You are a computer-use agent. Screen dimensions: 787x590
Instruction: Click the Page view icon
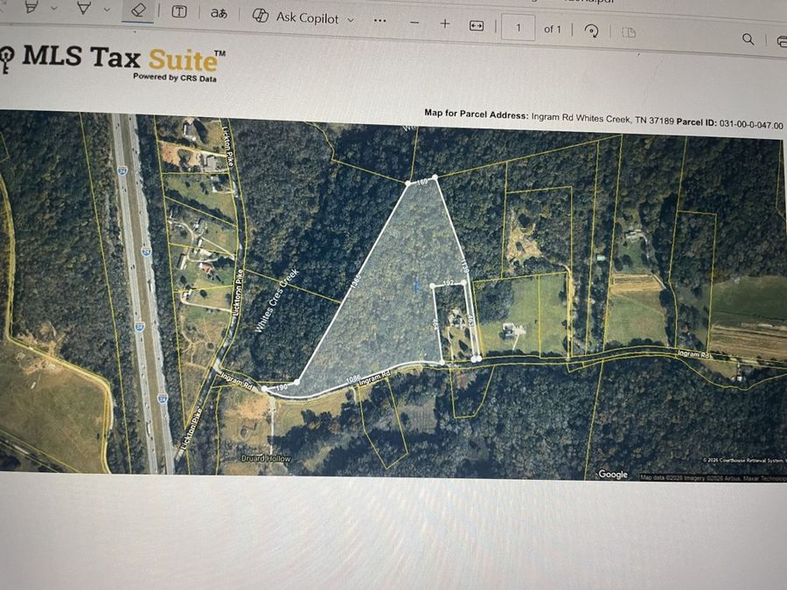(x=629, y=32)
